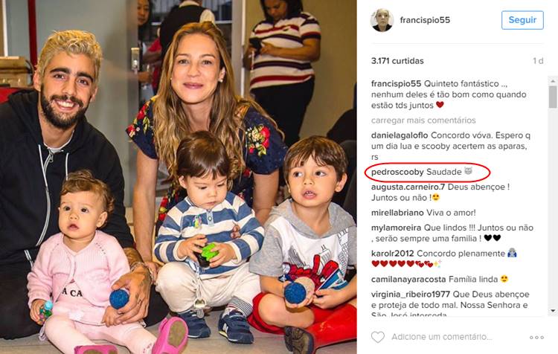Open francispio55 username at the post header
Screen dimensions: 558x354
(x=425, y=20)
